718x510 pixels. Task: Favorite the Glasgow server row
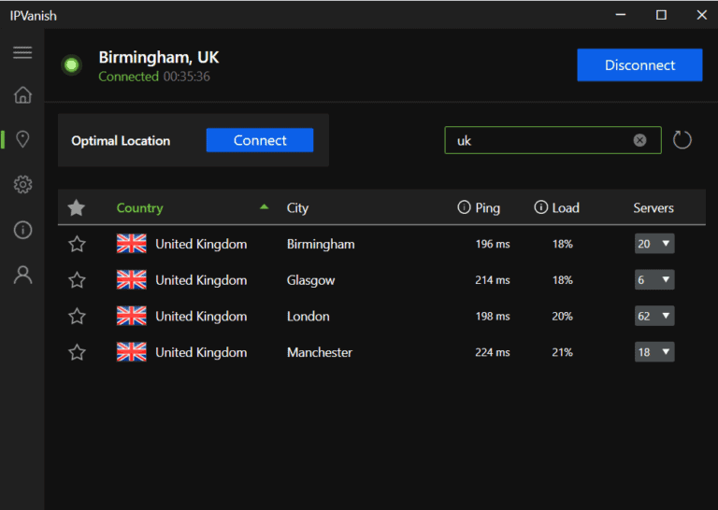(x=77, y=280)
